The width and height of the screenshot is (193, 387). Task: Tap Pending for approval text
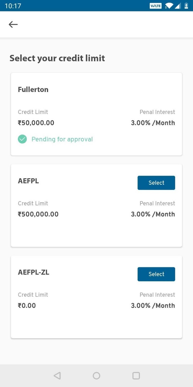pos(62,139)
